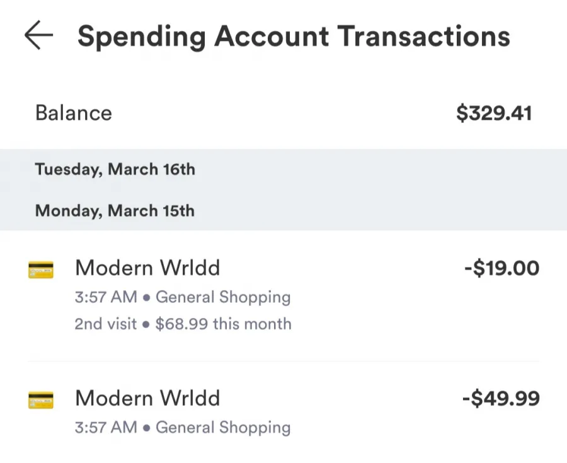This screenshot has width=567, height=463.
Task: Click the $329.41 balance amount
Action: tap(494, 113)
